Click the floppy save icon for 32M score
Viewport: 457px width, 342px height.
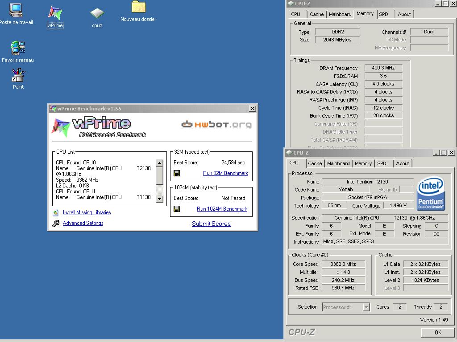point(177,173)
